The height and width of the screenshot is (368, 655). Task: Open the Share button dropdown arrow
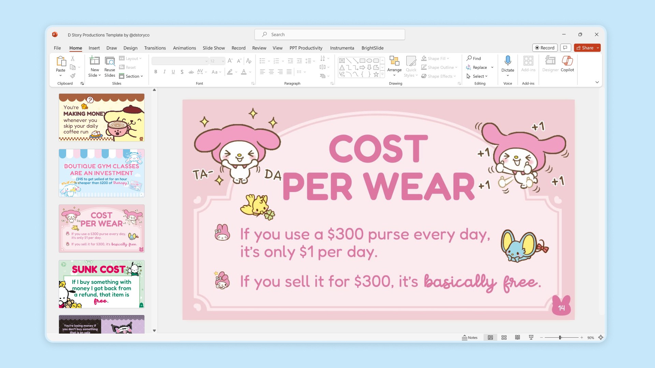click(x=598, y=48)
